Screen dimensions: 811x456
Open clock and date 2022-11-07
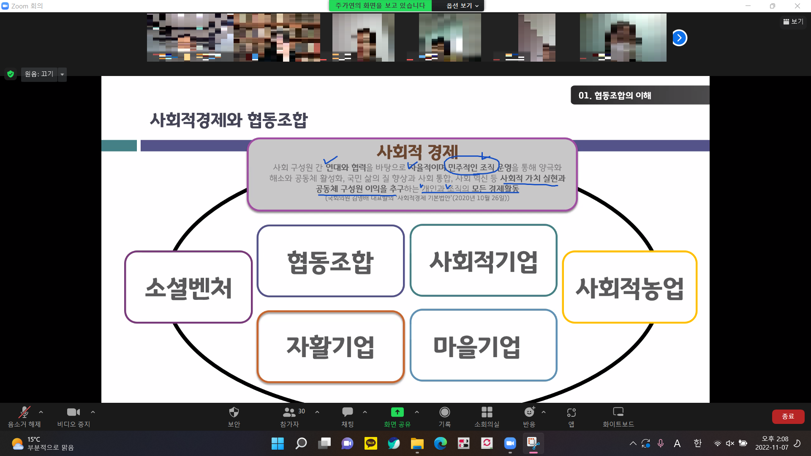pos(772,443)
